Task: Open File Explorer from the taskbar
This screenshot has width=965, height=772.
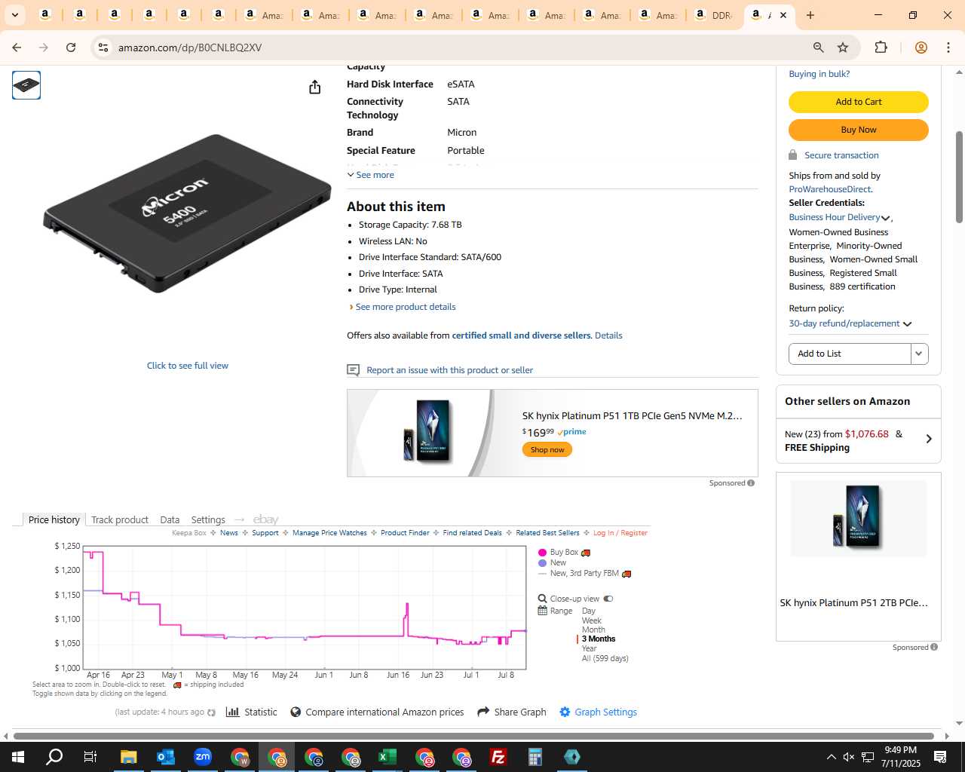Action: [x=128, y=757]
